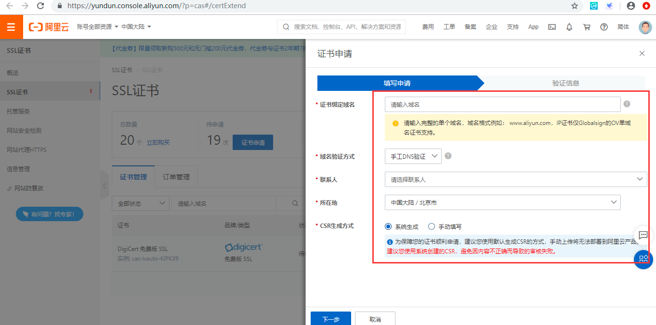
Task: Launch the CloudShell terminal icon
Action: coord(551,27)
